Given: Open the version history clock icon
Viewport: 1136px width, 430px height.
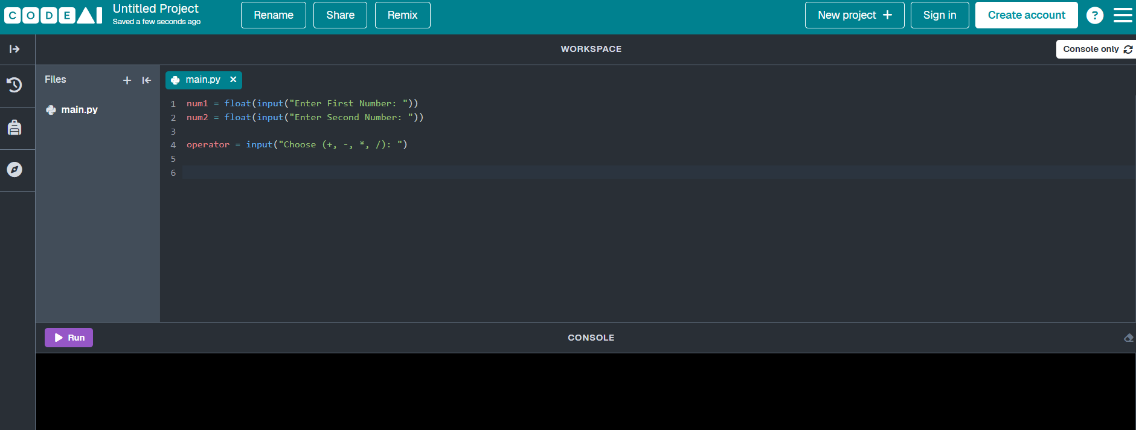Looking at the screenshot, I should (x=14, y=85).
